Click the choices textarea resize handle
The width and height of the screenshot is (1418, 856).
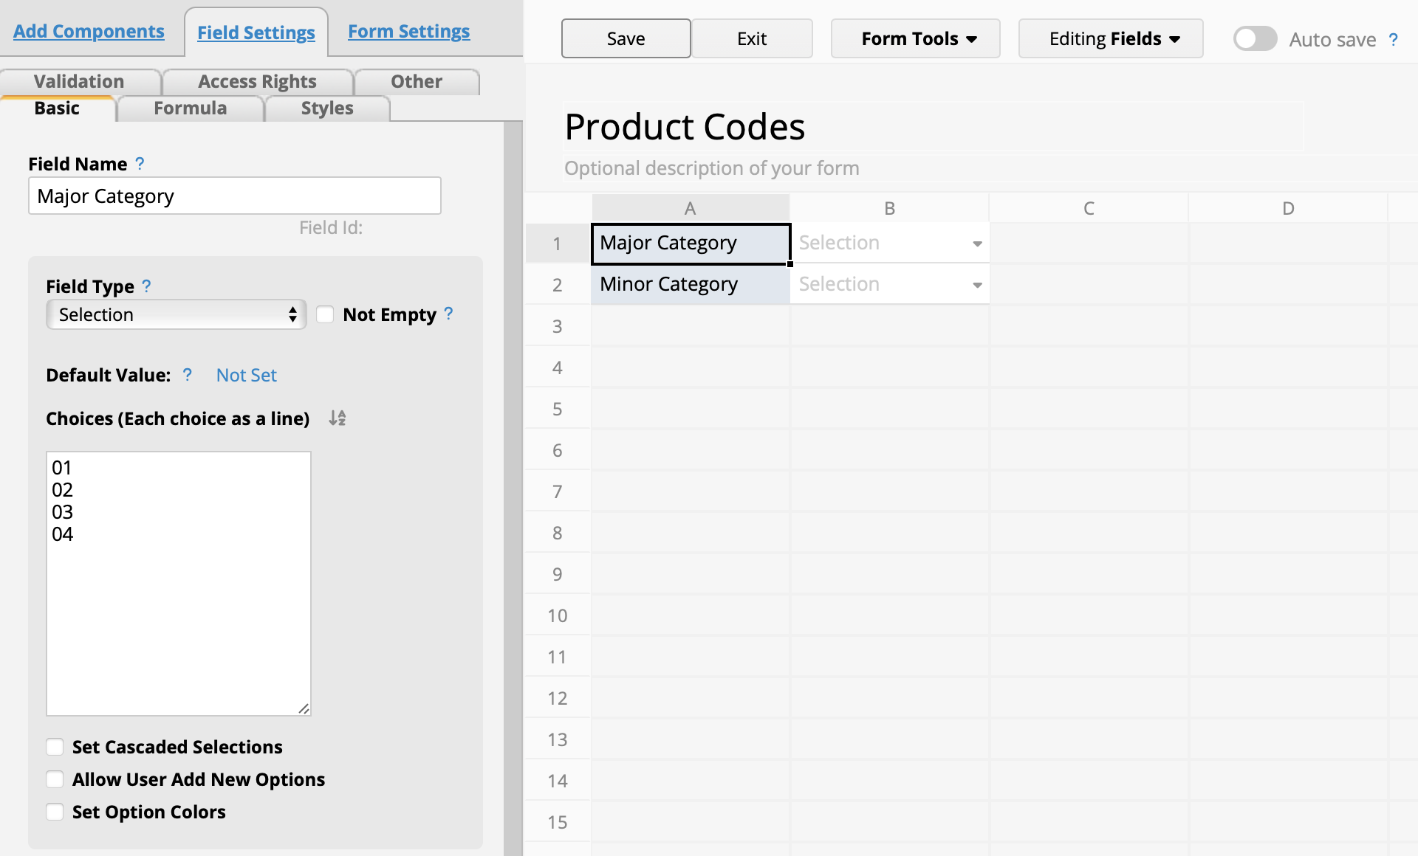[x=304, y=708]
